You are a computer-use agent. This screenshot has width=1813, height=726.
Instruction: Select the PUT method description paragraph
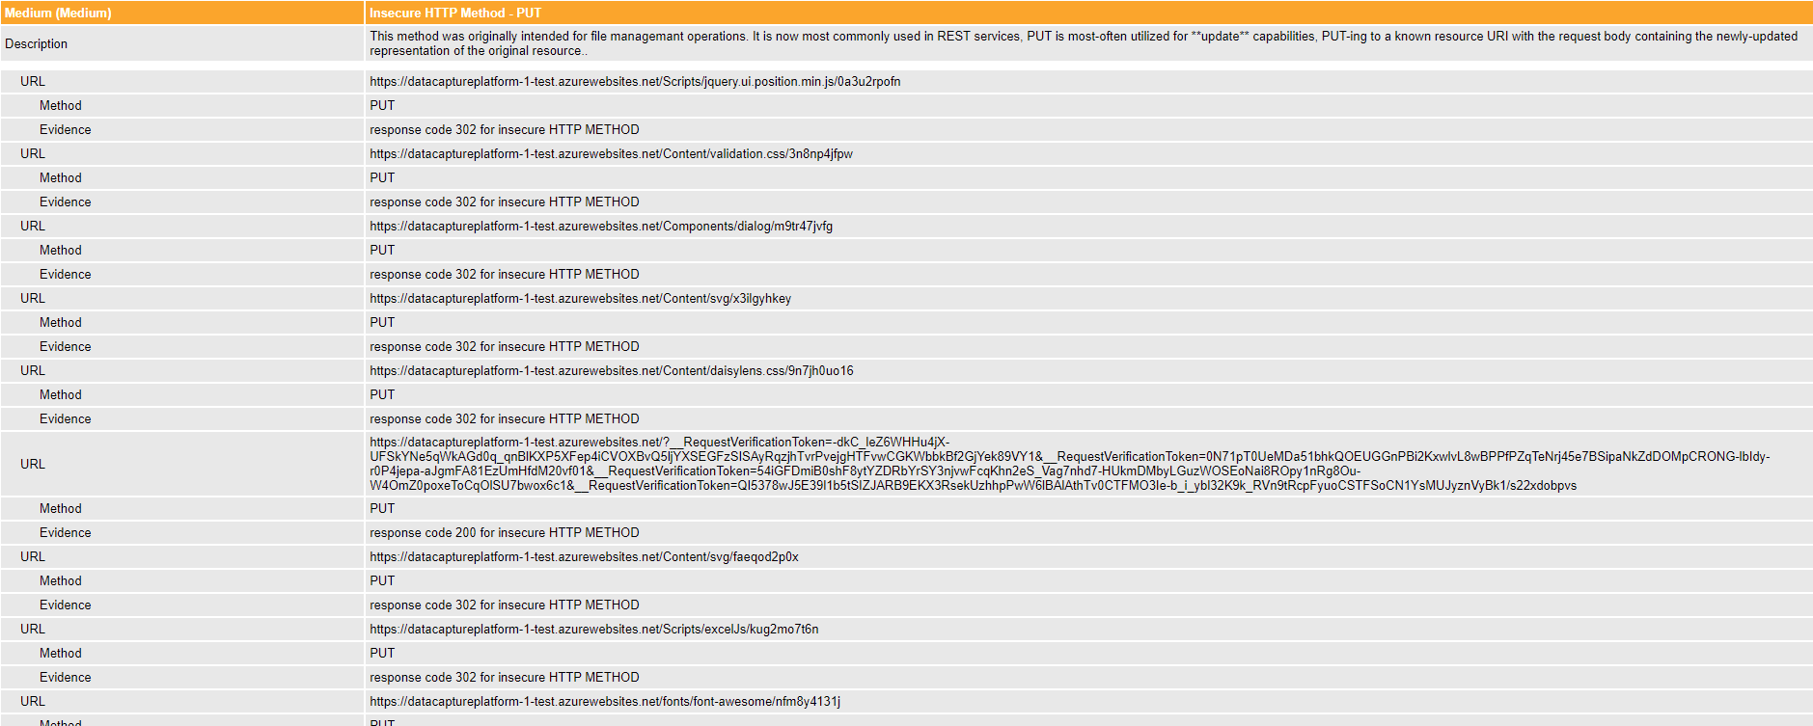(x=1084, y=43)
